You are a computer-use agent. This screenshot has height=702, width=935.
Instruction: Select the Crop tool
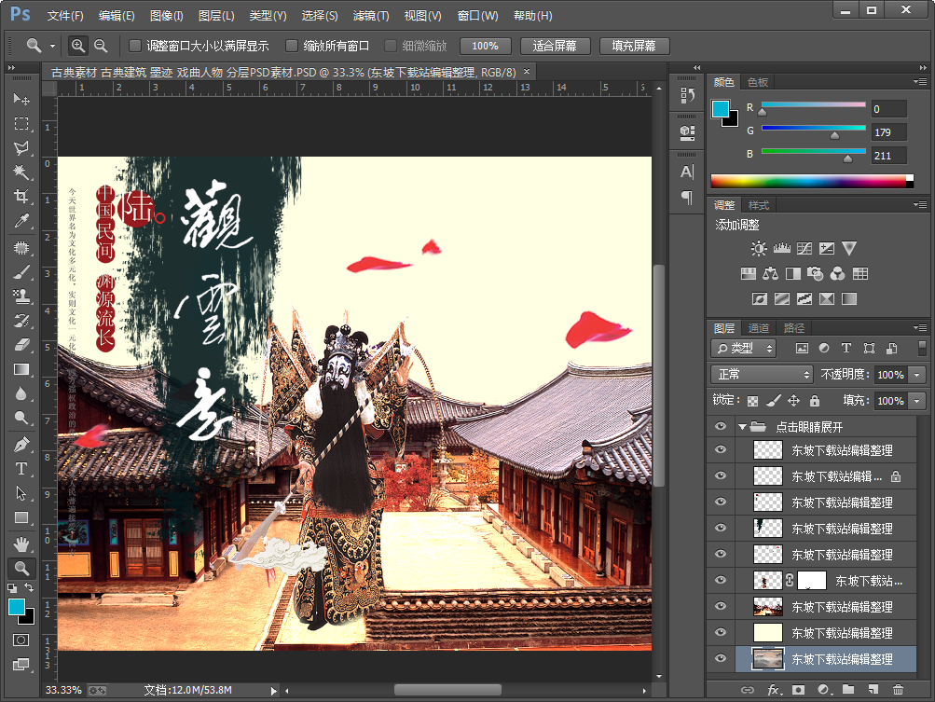coord(21,196)
